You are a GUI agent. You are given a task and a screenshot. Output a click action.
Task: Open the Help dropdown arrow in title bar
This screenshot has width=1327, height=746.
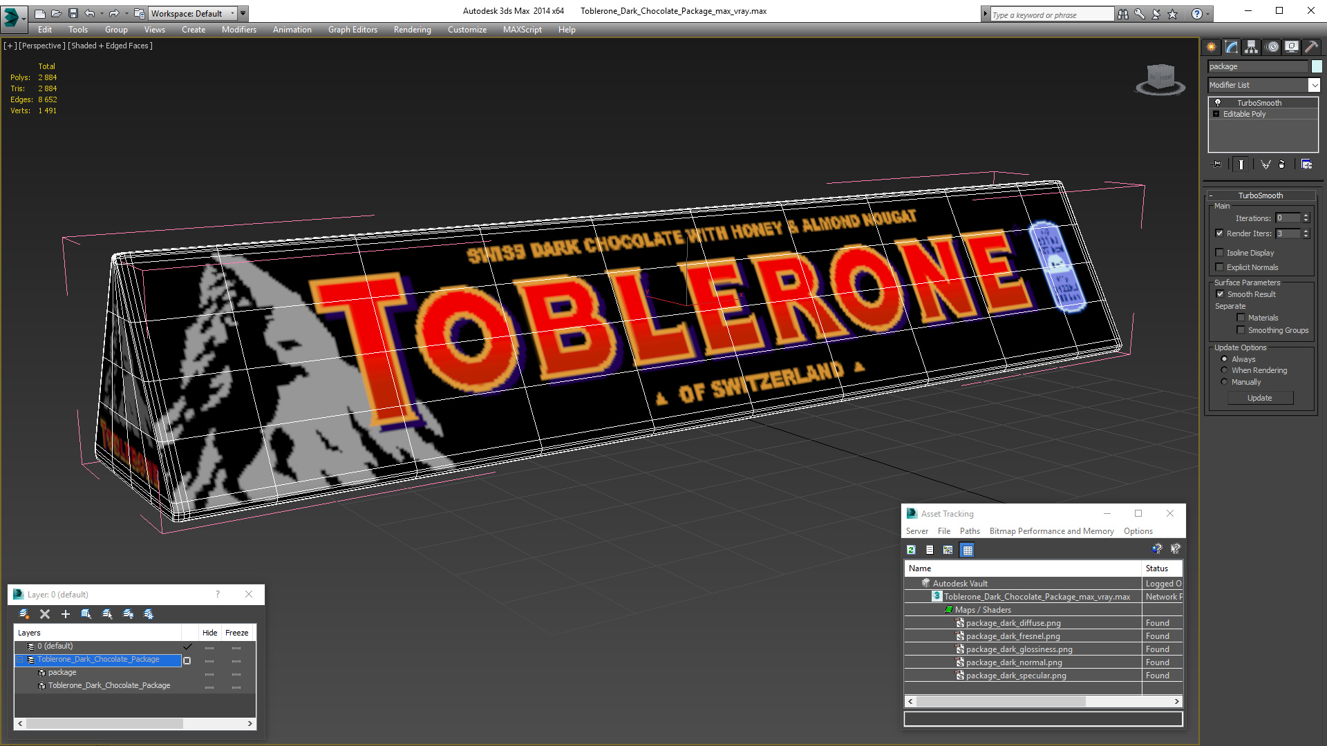pyautogui.click(x=1208, y=14)
